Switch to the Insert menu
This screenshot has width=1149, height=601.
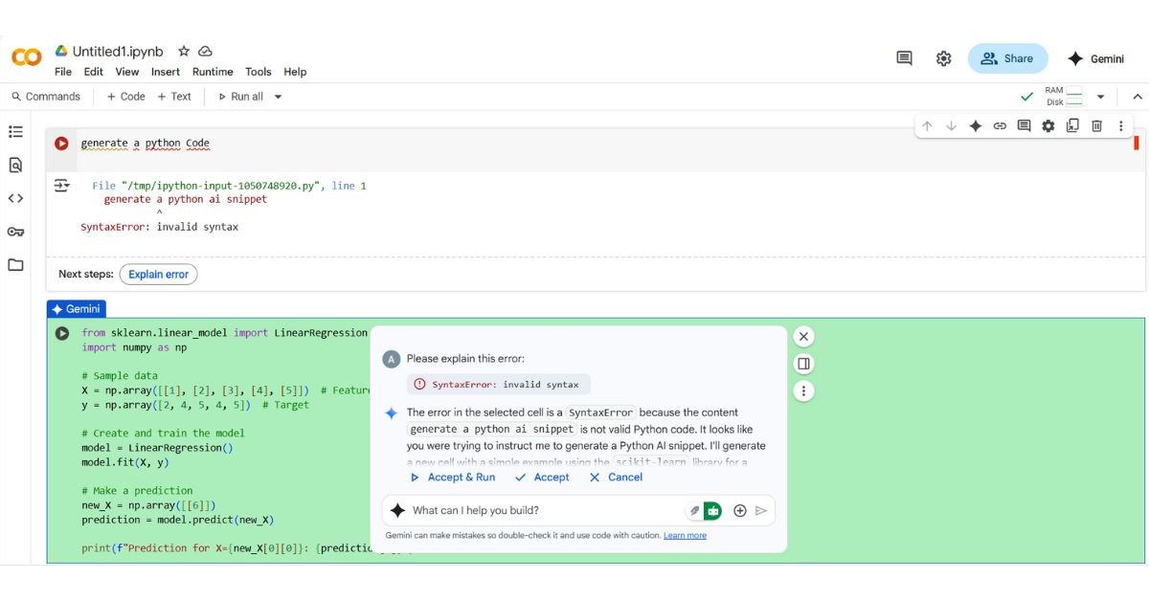click(165, 71)
